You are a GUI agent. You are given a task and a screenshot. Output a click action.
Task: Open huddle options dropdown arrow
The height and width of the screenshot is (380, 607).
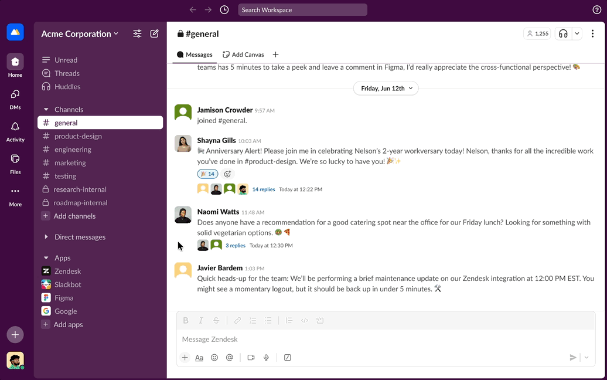pyautogui.click(x=577, y=33)
